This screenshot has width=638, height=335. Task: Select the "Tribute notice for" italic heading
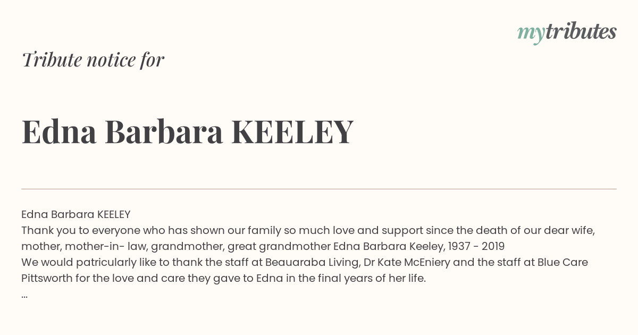93,60
